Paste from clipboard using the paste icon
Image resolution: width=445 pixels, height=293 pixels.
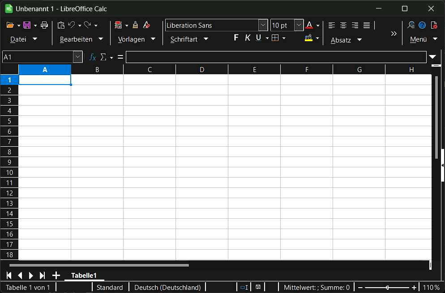(61, 25)
